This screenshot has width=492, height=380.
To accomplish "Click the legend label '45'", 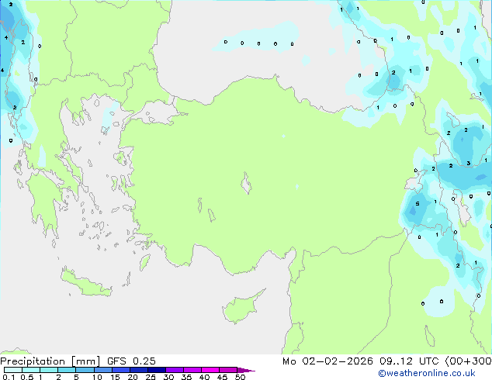I will (x=223, y=377).
